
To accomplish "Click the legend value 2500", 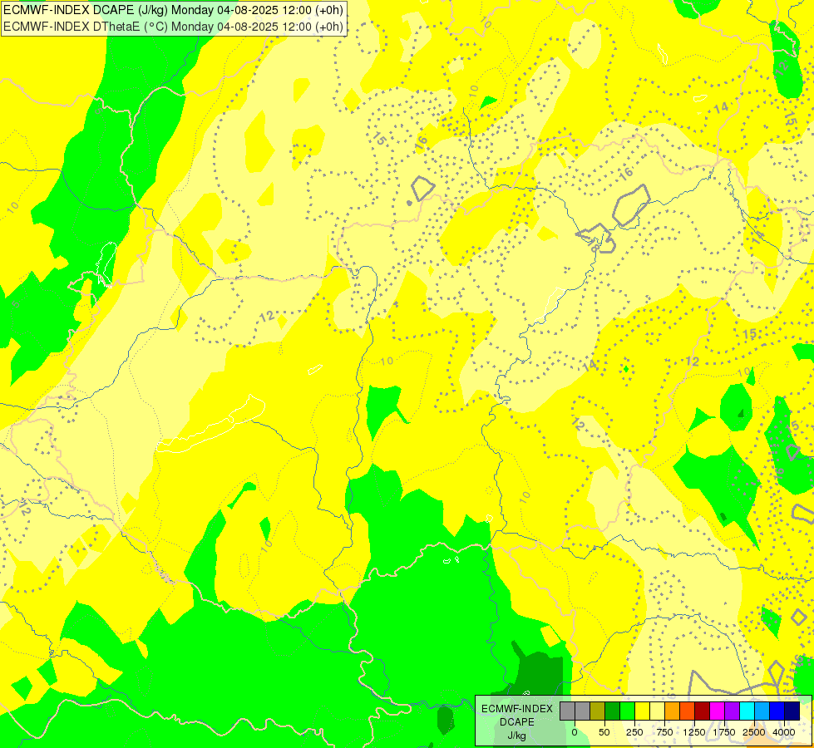I will 754,732.
